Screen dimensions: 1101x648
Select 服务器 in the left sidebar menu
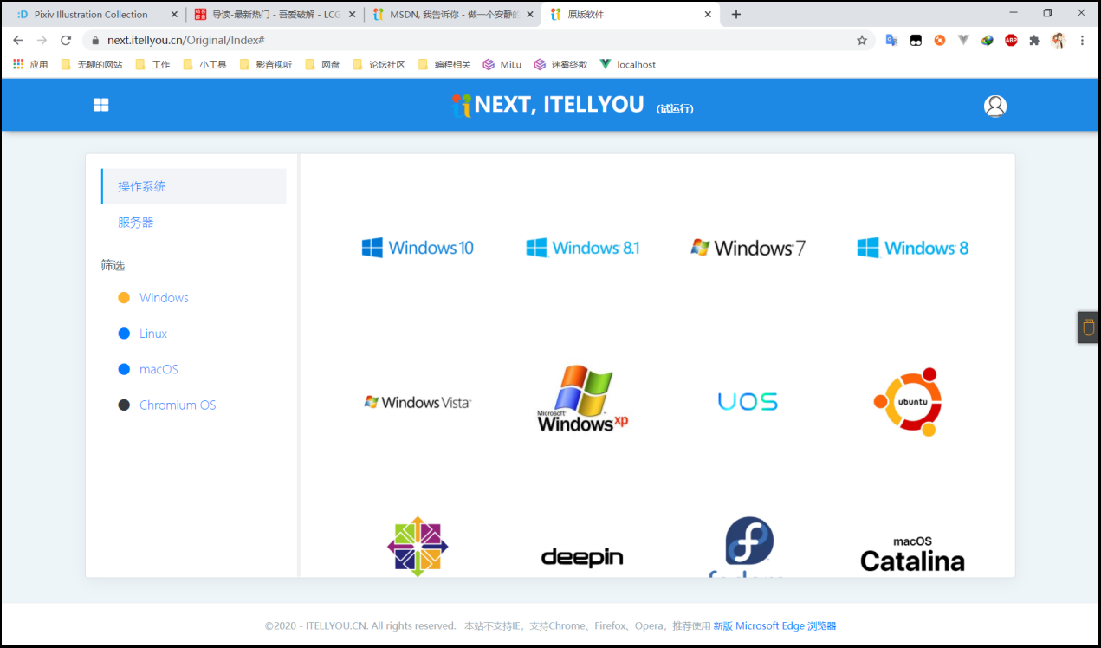click(x=135, y=222)
